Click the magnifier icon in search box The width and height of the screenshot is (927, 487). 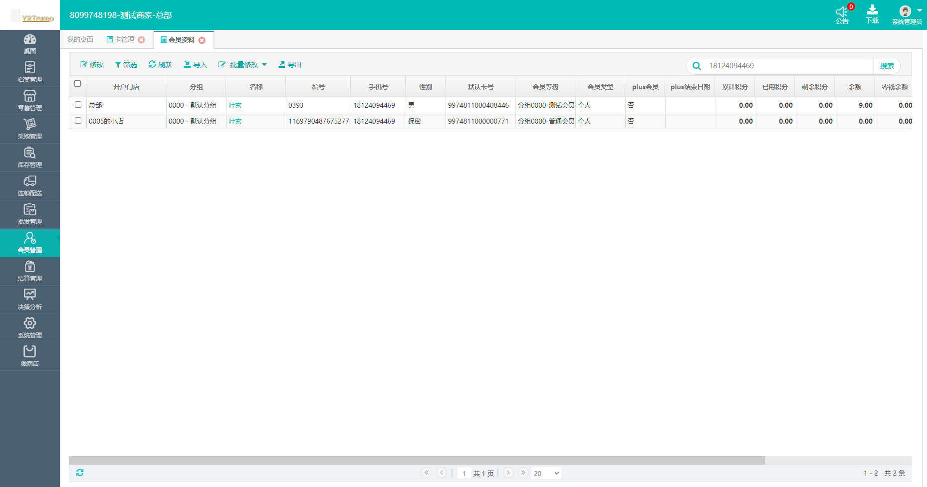click(x=697, y=66)
